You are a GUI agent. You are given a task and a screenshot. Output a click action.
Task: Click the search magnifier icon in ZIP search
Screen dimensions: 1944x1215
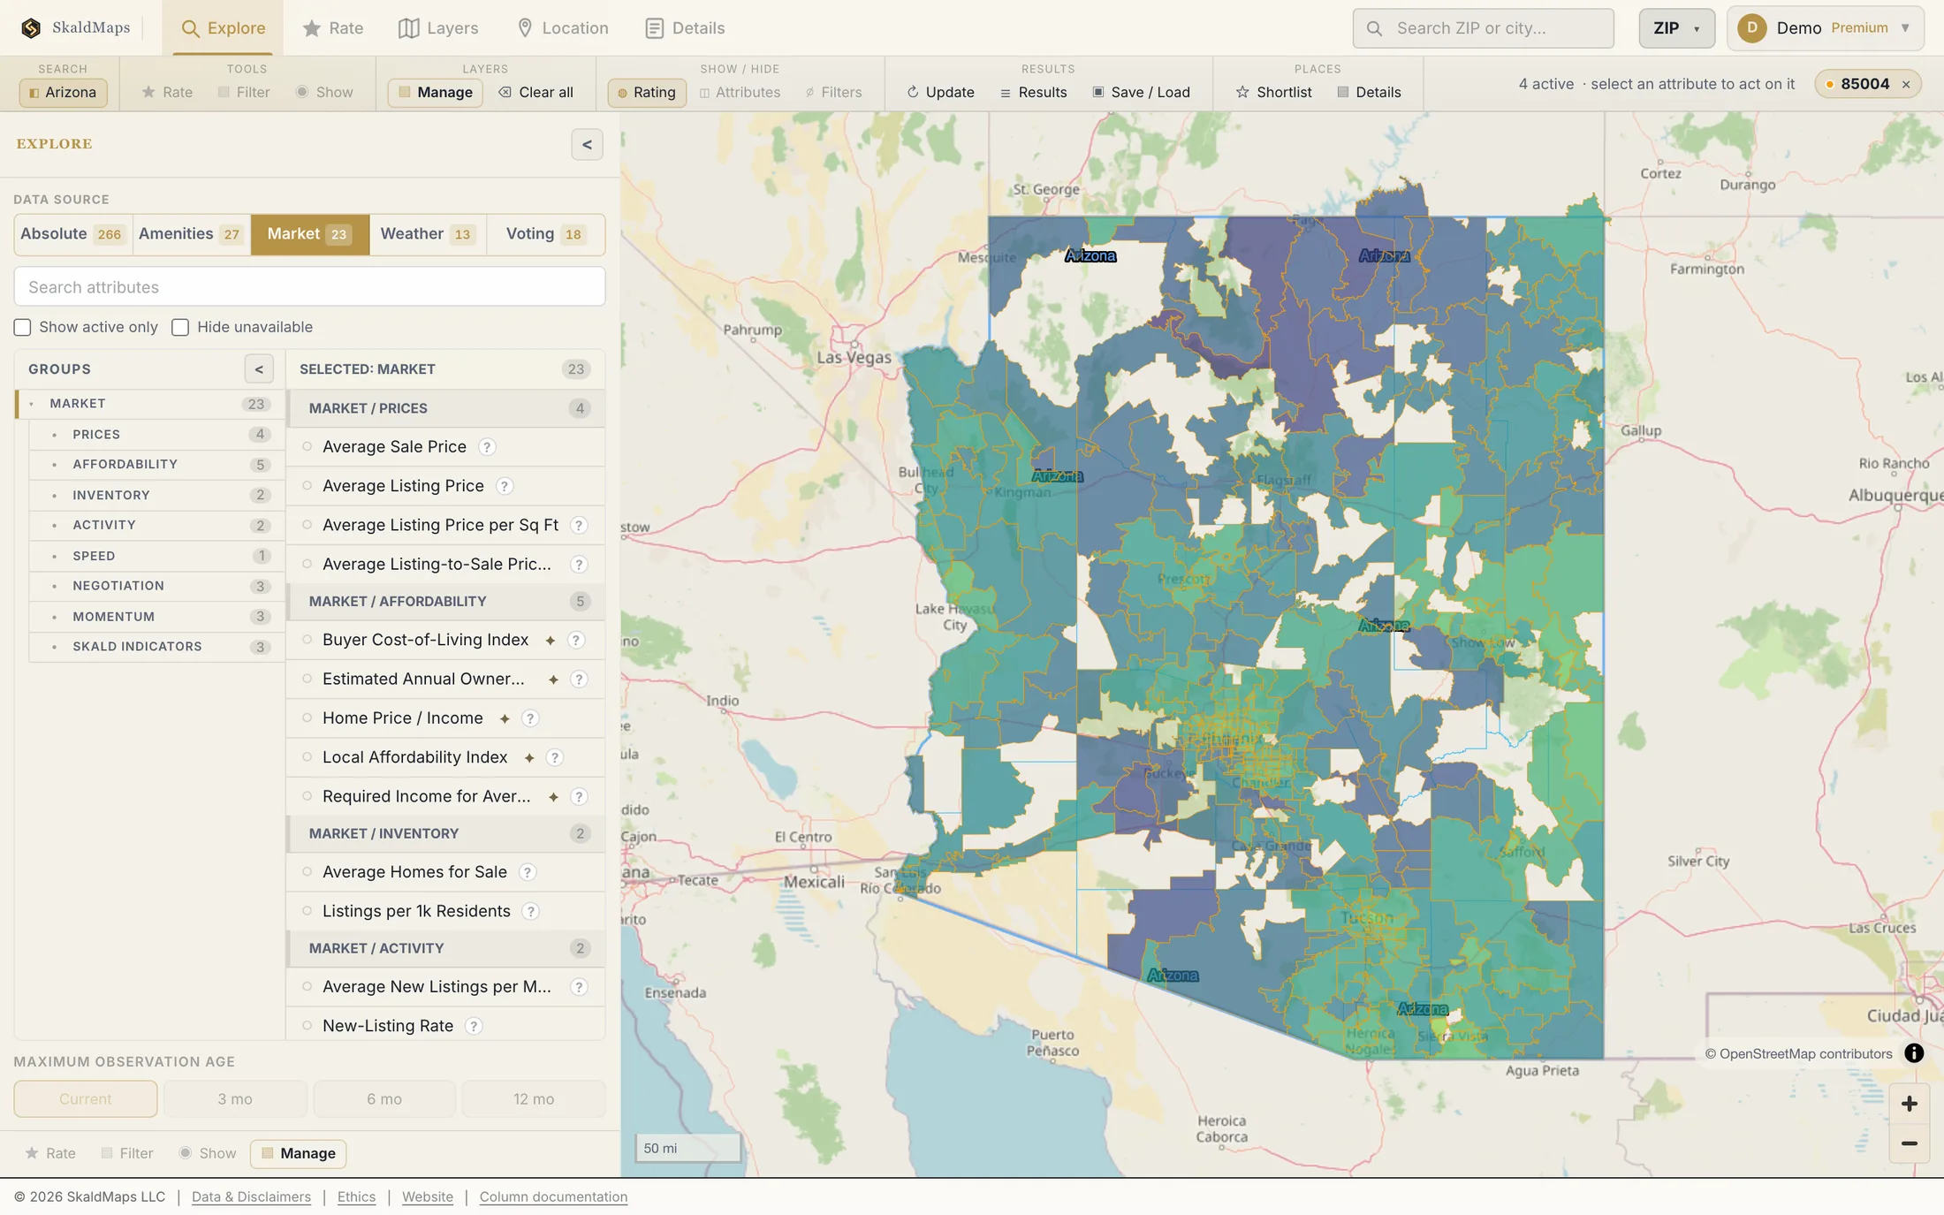tap(1374, 28)
